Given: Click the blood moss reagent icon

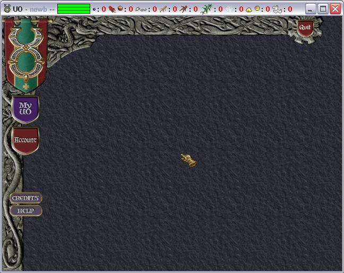Looking at the screenshot, I should coord(112,9).
